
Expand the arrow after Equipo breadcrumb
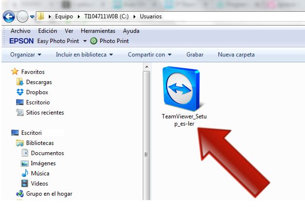pyautogui.click(x=78, y=17)
